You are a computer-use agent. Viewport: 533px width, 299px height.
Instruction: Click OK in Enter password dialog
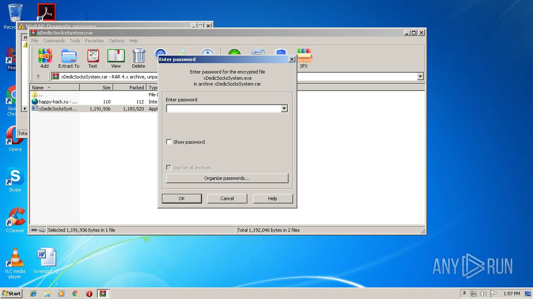[x=182, y=199]
